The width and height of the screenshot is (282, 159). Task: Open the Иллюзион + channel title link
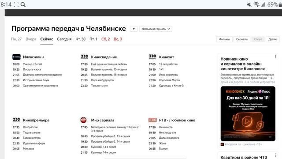[x=33, y=57]
